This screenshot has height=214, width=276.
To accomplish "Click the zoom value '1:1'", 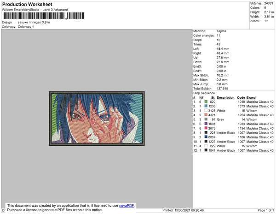I will pyautogui.click(x=266, y=21).
